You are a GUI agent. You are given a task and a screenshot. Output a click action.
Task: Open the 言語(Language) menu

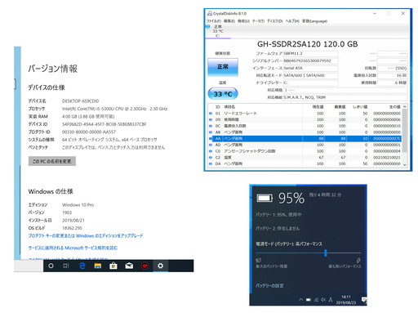point(314,21)
